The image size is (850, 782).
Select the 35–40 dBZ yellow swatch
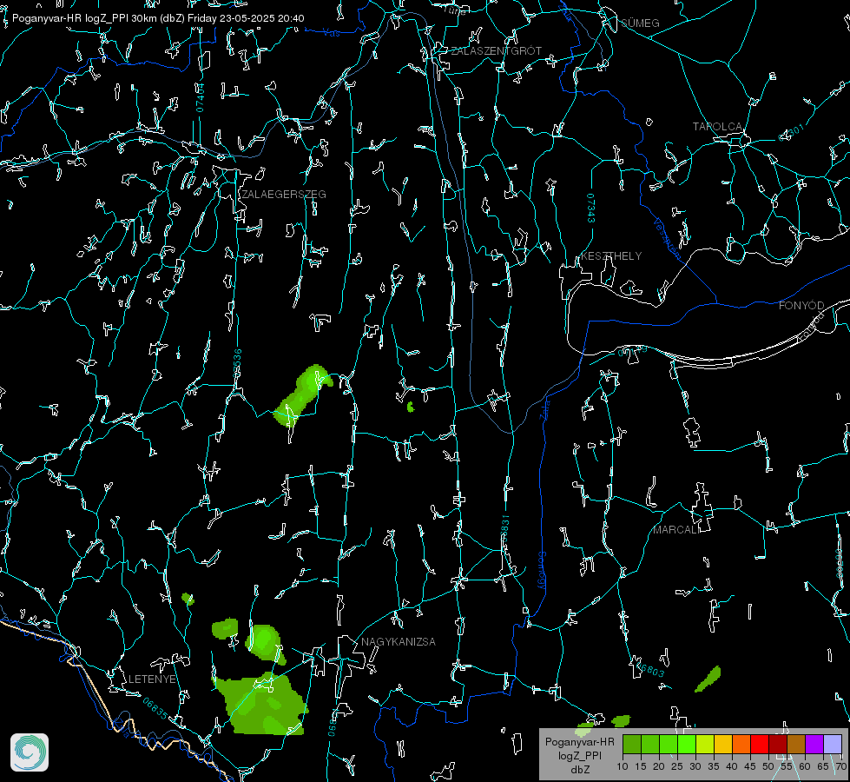[x=723, y=744]
